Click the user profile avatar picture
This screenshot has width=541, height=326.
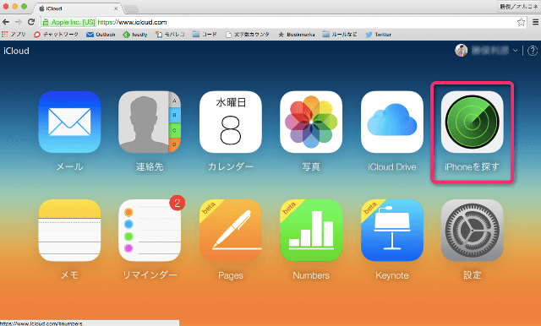[x=462, y=51]
